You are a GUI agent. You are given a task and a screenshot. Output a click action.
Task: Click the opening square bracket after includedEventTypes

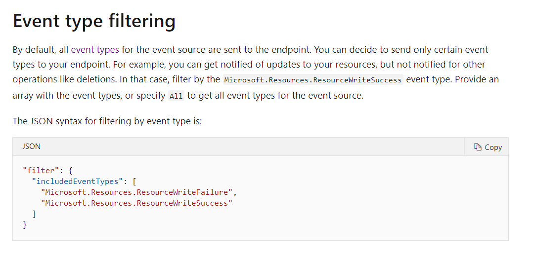pos(134,181)
